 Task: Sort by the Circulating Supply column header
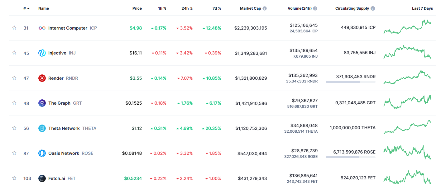[x=352, y=8]
